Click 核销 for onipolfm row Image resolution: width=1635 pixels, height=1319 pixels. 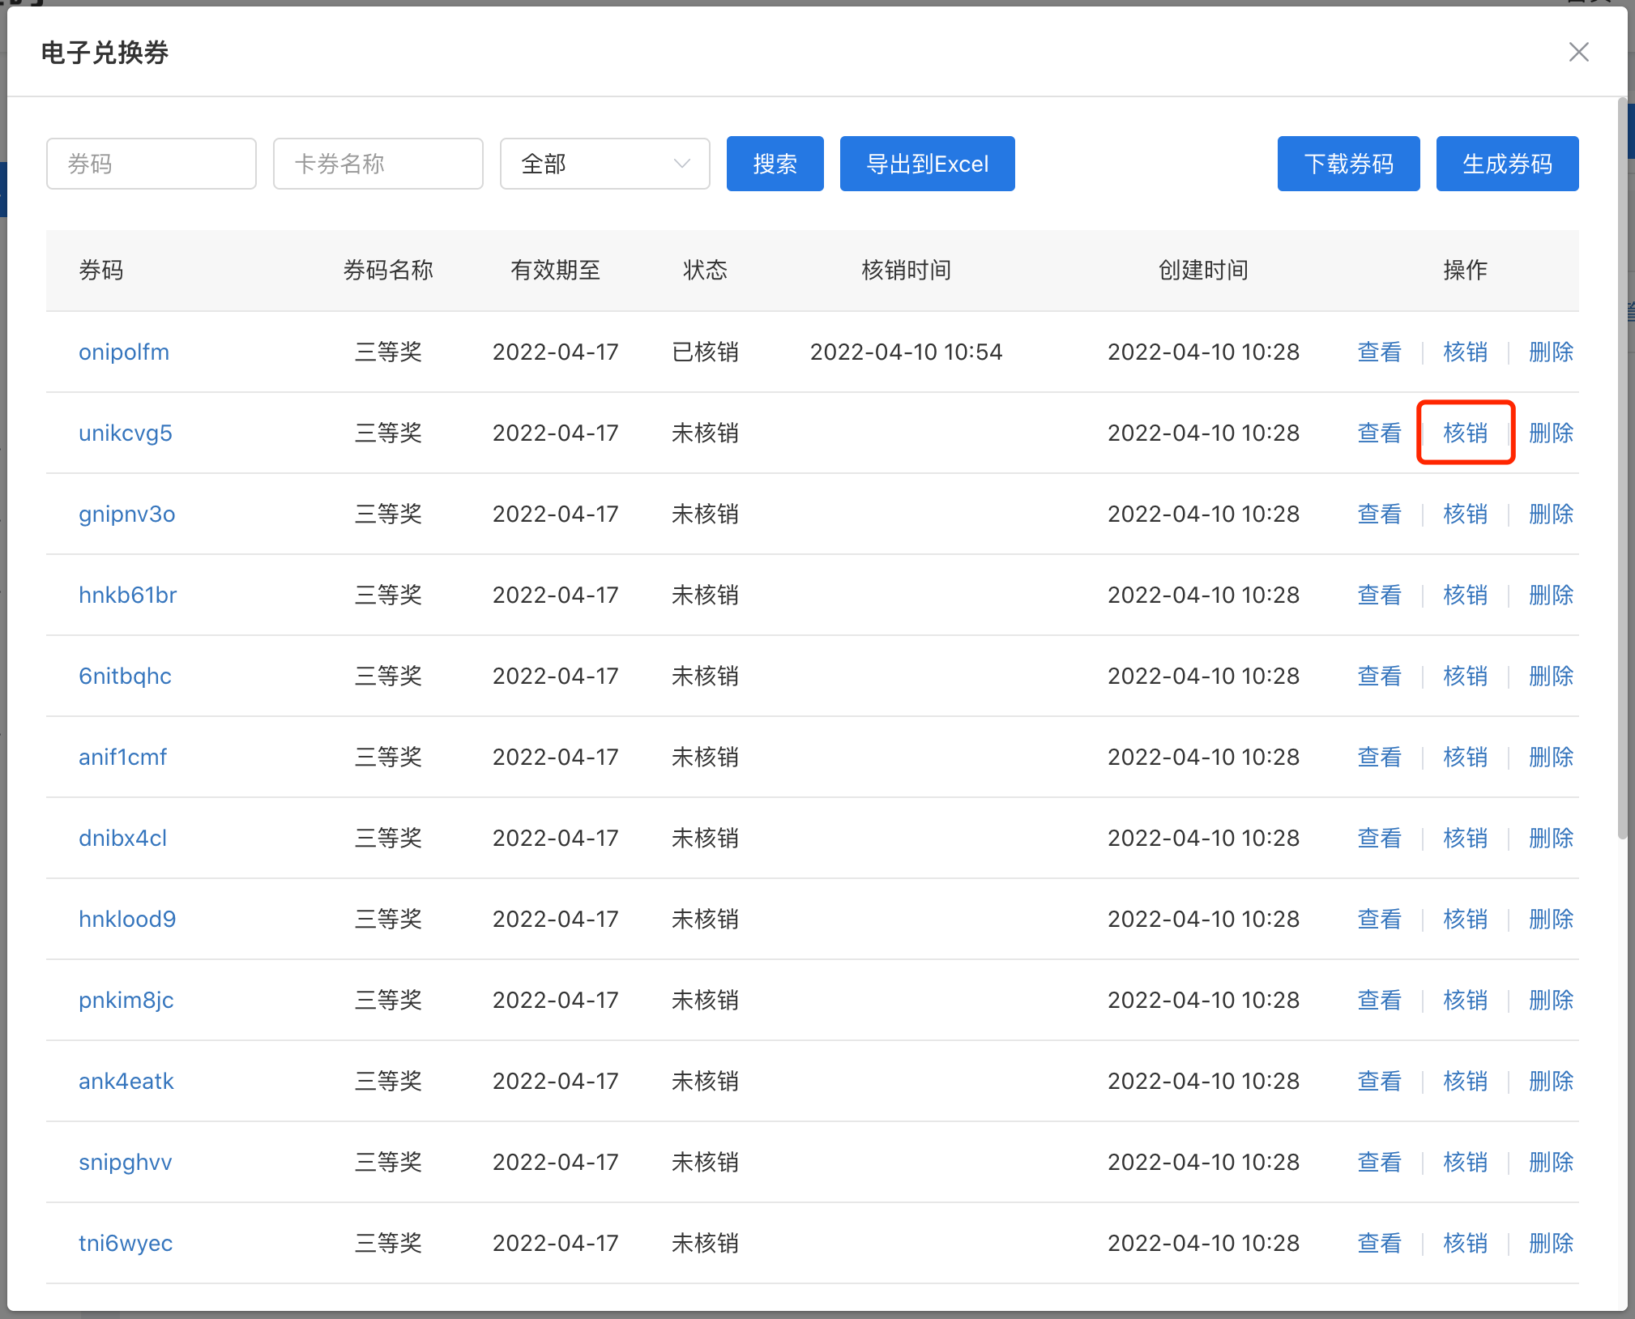coord(1466,352)
